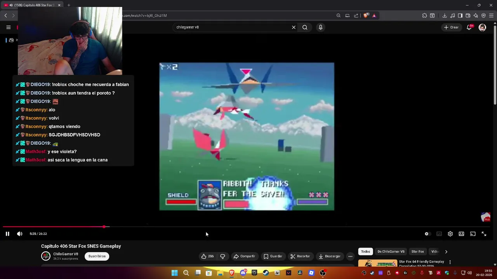Screen dimensions: 497x279
Task: Clear the YouTube search box text
Action: (x=294, y=27)
